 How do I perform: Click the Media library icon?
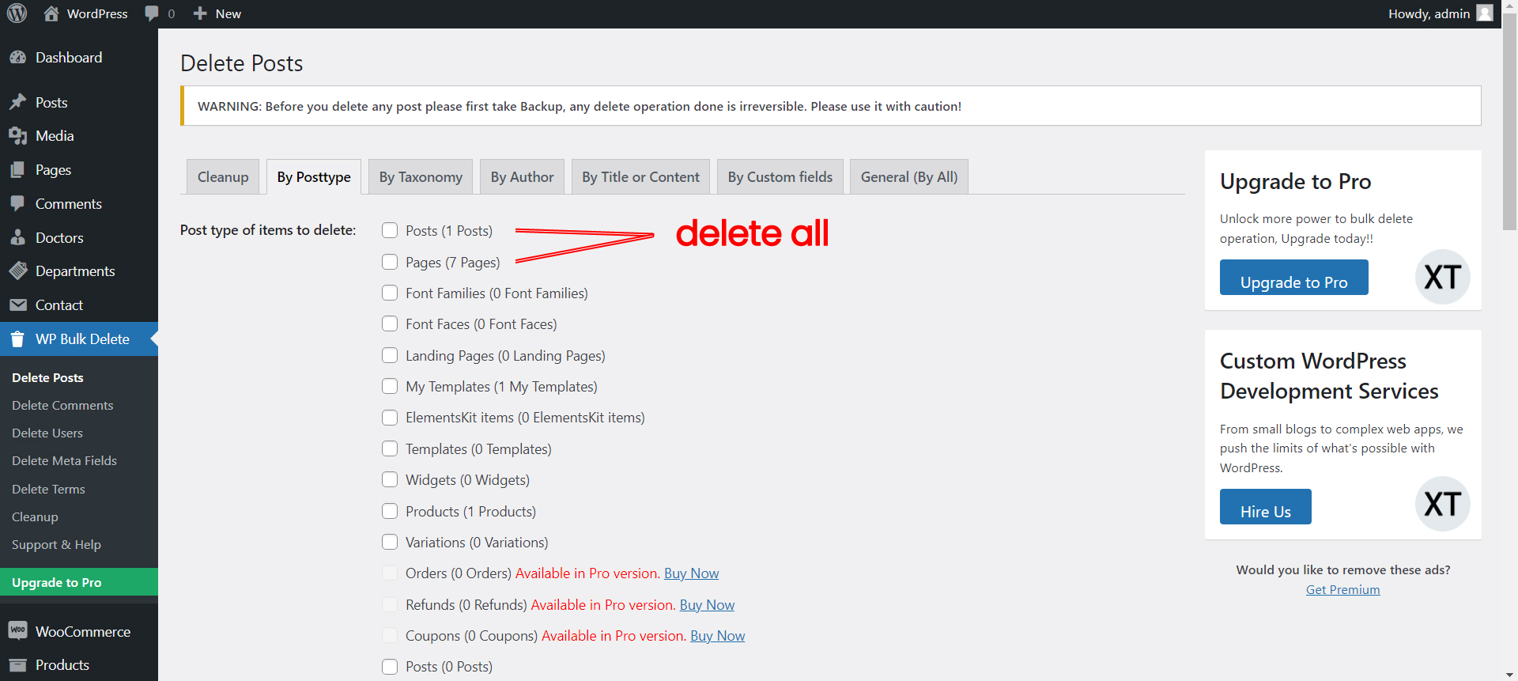(x=17, y=136)
